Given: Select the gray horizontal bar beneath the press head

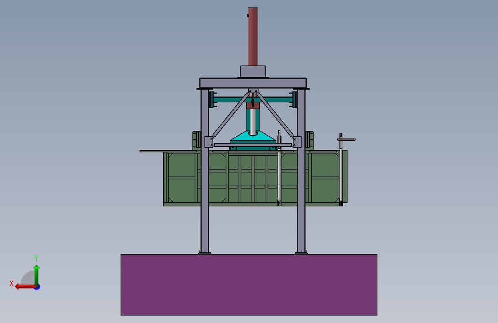Looking at the screenshot, I should (253, 145).
